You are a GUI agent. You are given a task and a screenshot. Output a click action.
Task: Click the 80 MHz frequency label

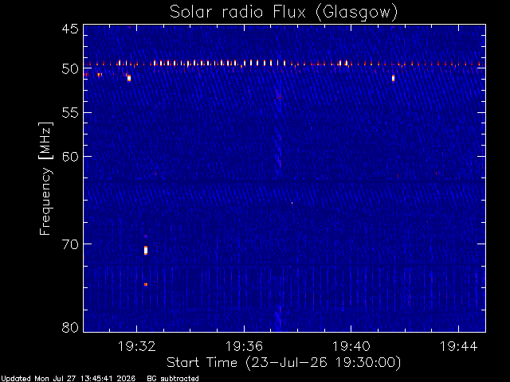click(x=70, y=327)
